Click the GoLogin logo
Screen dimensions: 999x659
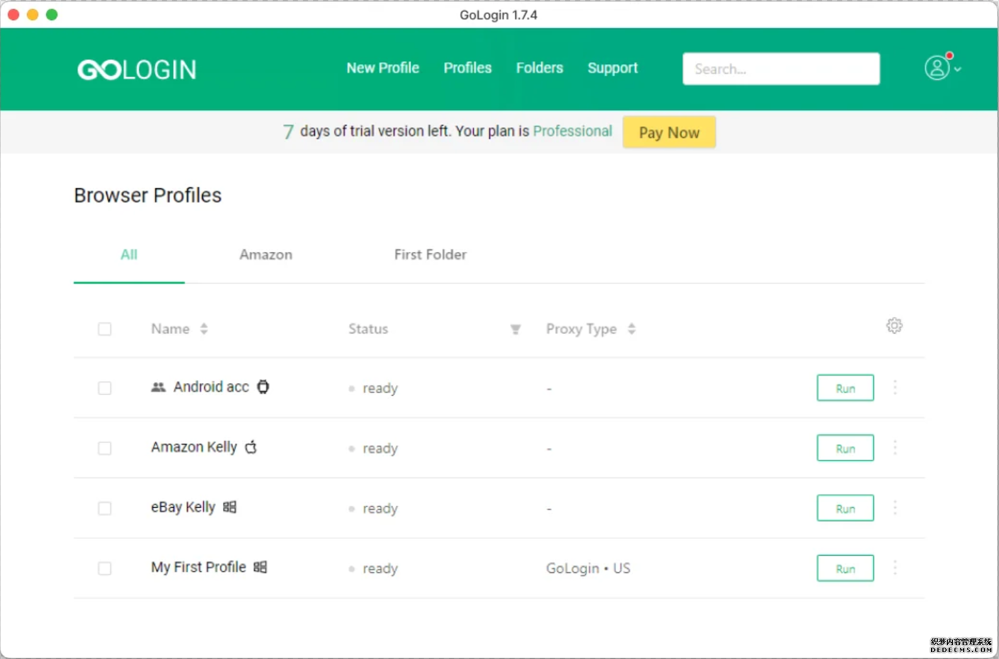[137, 69]
